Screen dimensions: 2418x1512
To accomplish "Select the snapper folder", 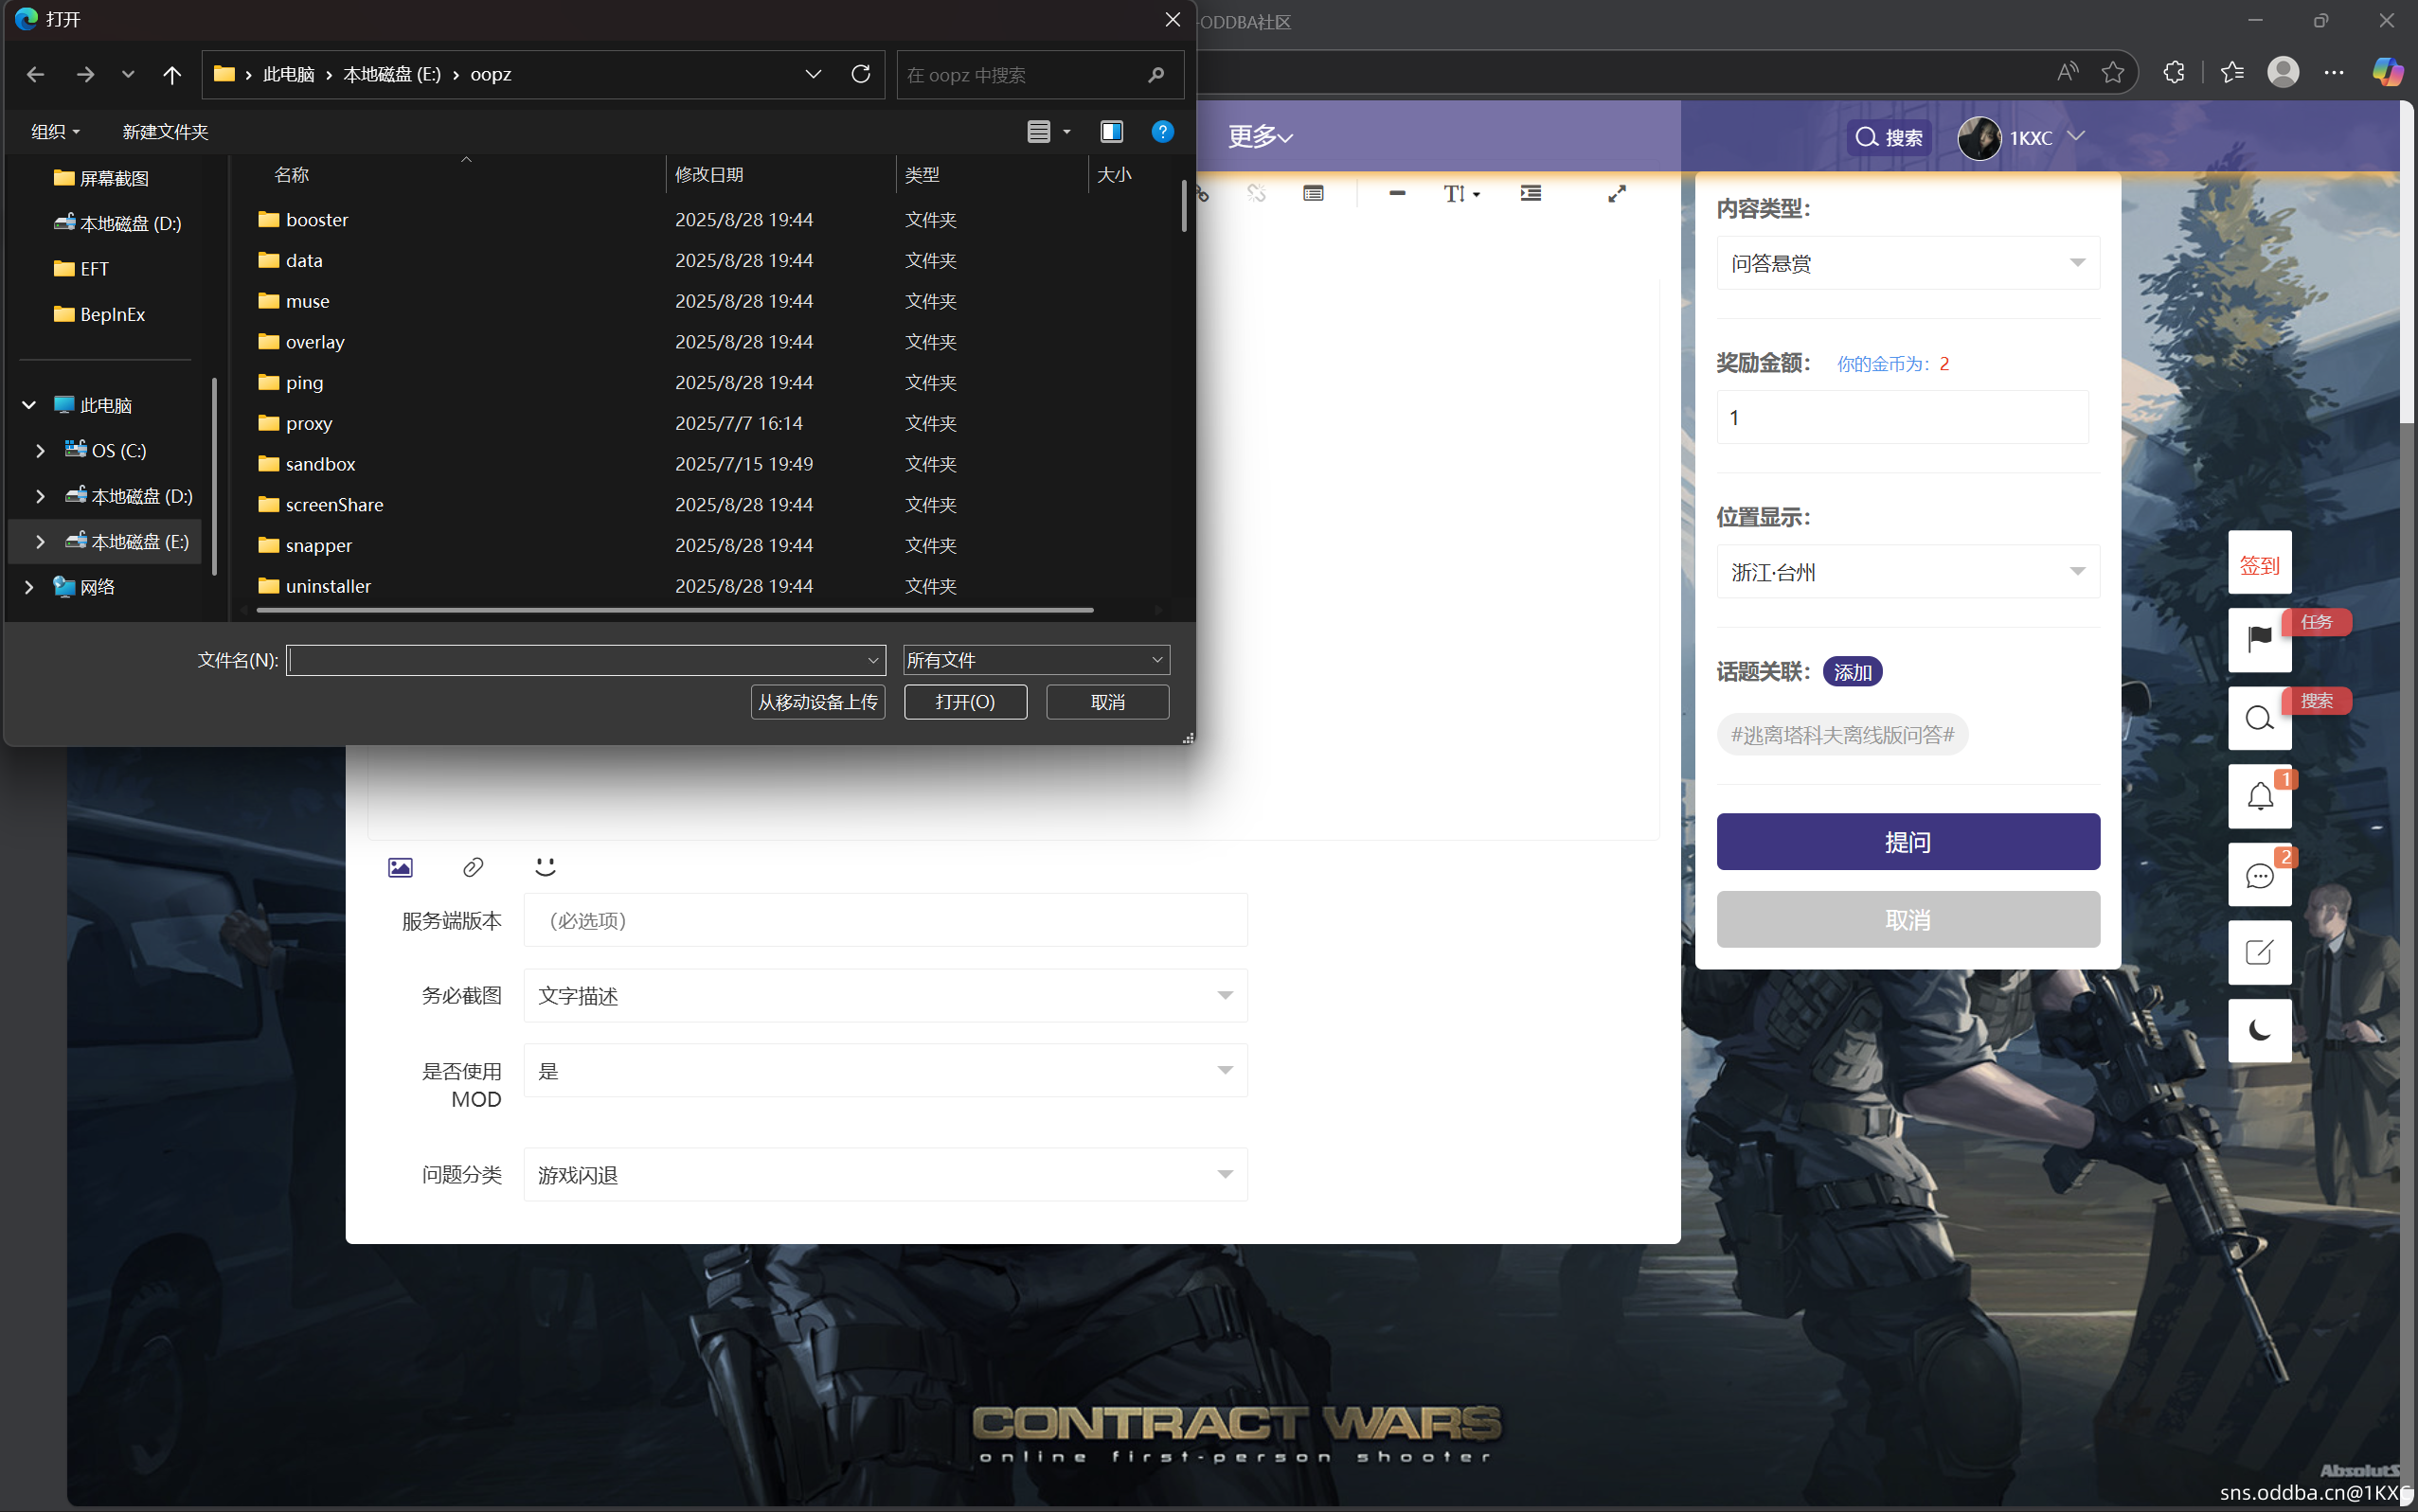I will click(x=318, y=546).
